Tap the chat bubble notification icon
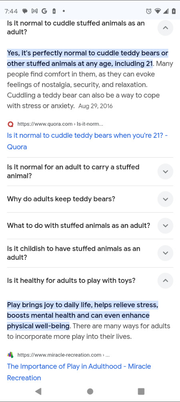The height and width of the screenshot is (402, 180). tap(25, 11)
